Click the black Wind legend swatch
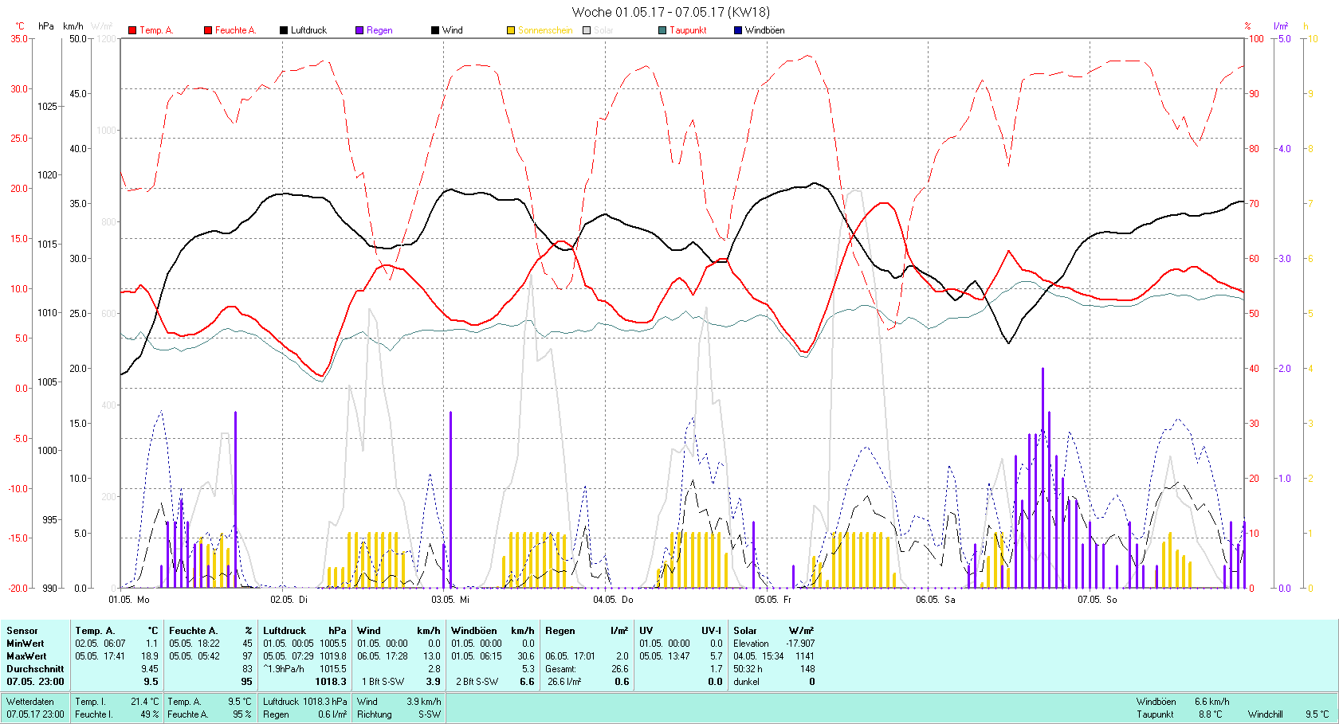Image resolution: width=1339 pixels, height=724 pixels. [435, 30]
